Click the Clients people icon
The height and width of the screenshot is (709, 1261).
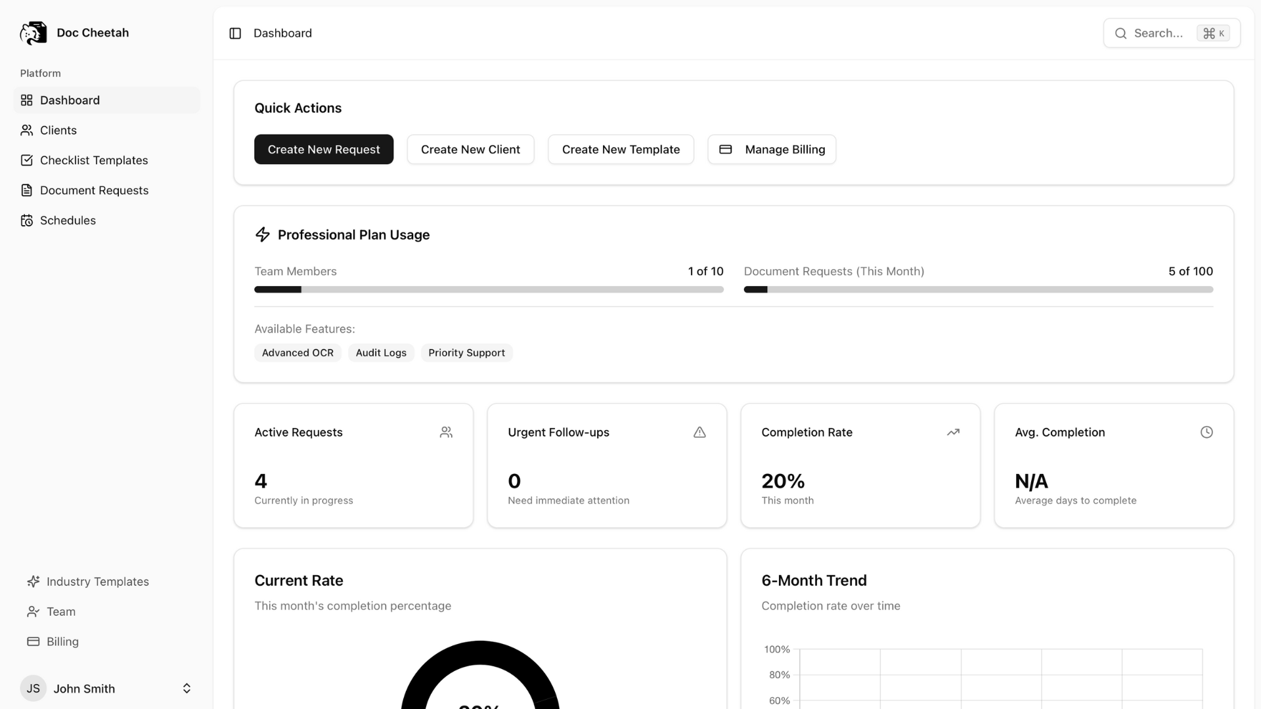click(26, 130)
